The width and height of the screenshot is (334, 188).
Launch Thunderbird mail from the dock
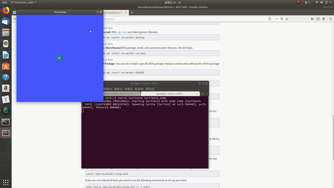coord(6,21)
